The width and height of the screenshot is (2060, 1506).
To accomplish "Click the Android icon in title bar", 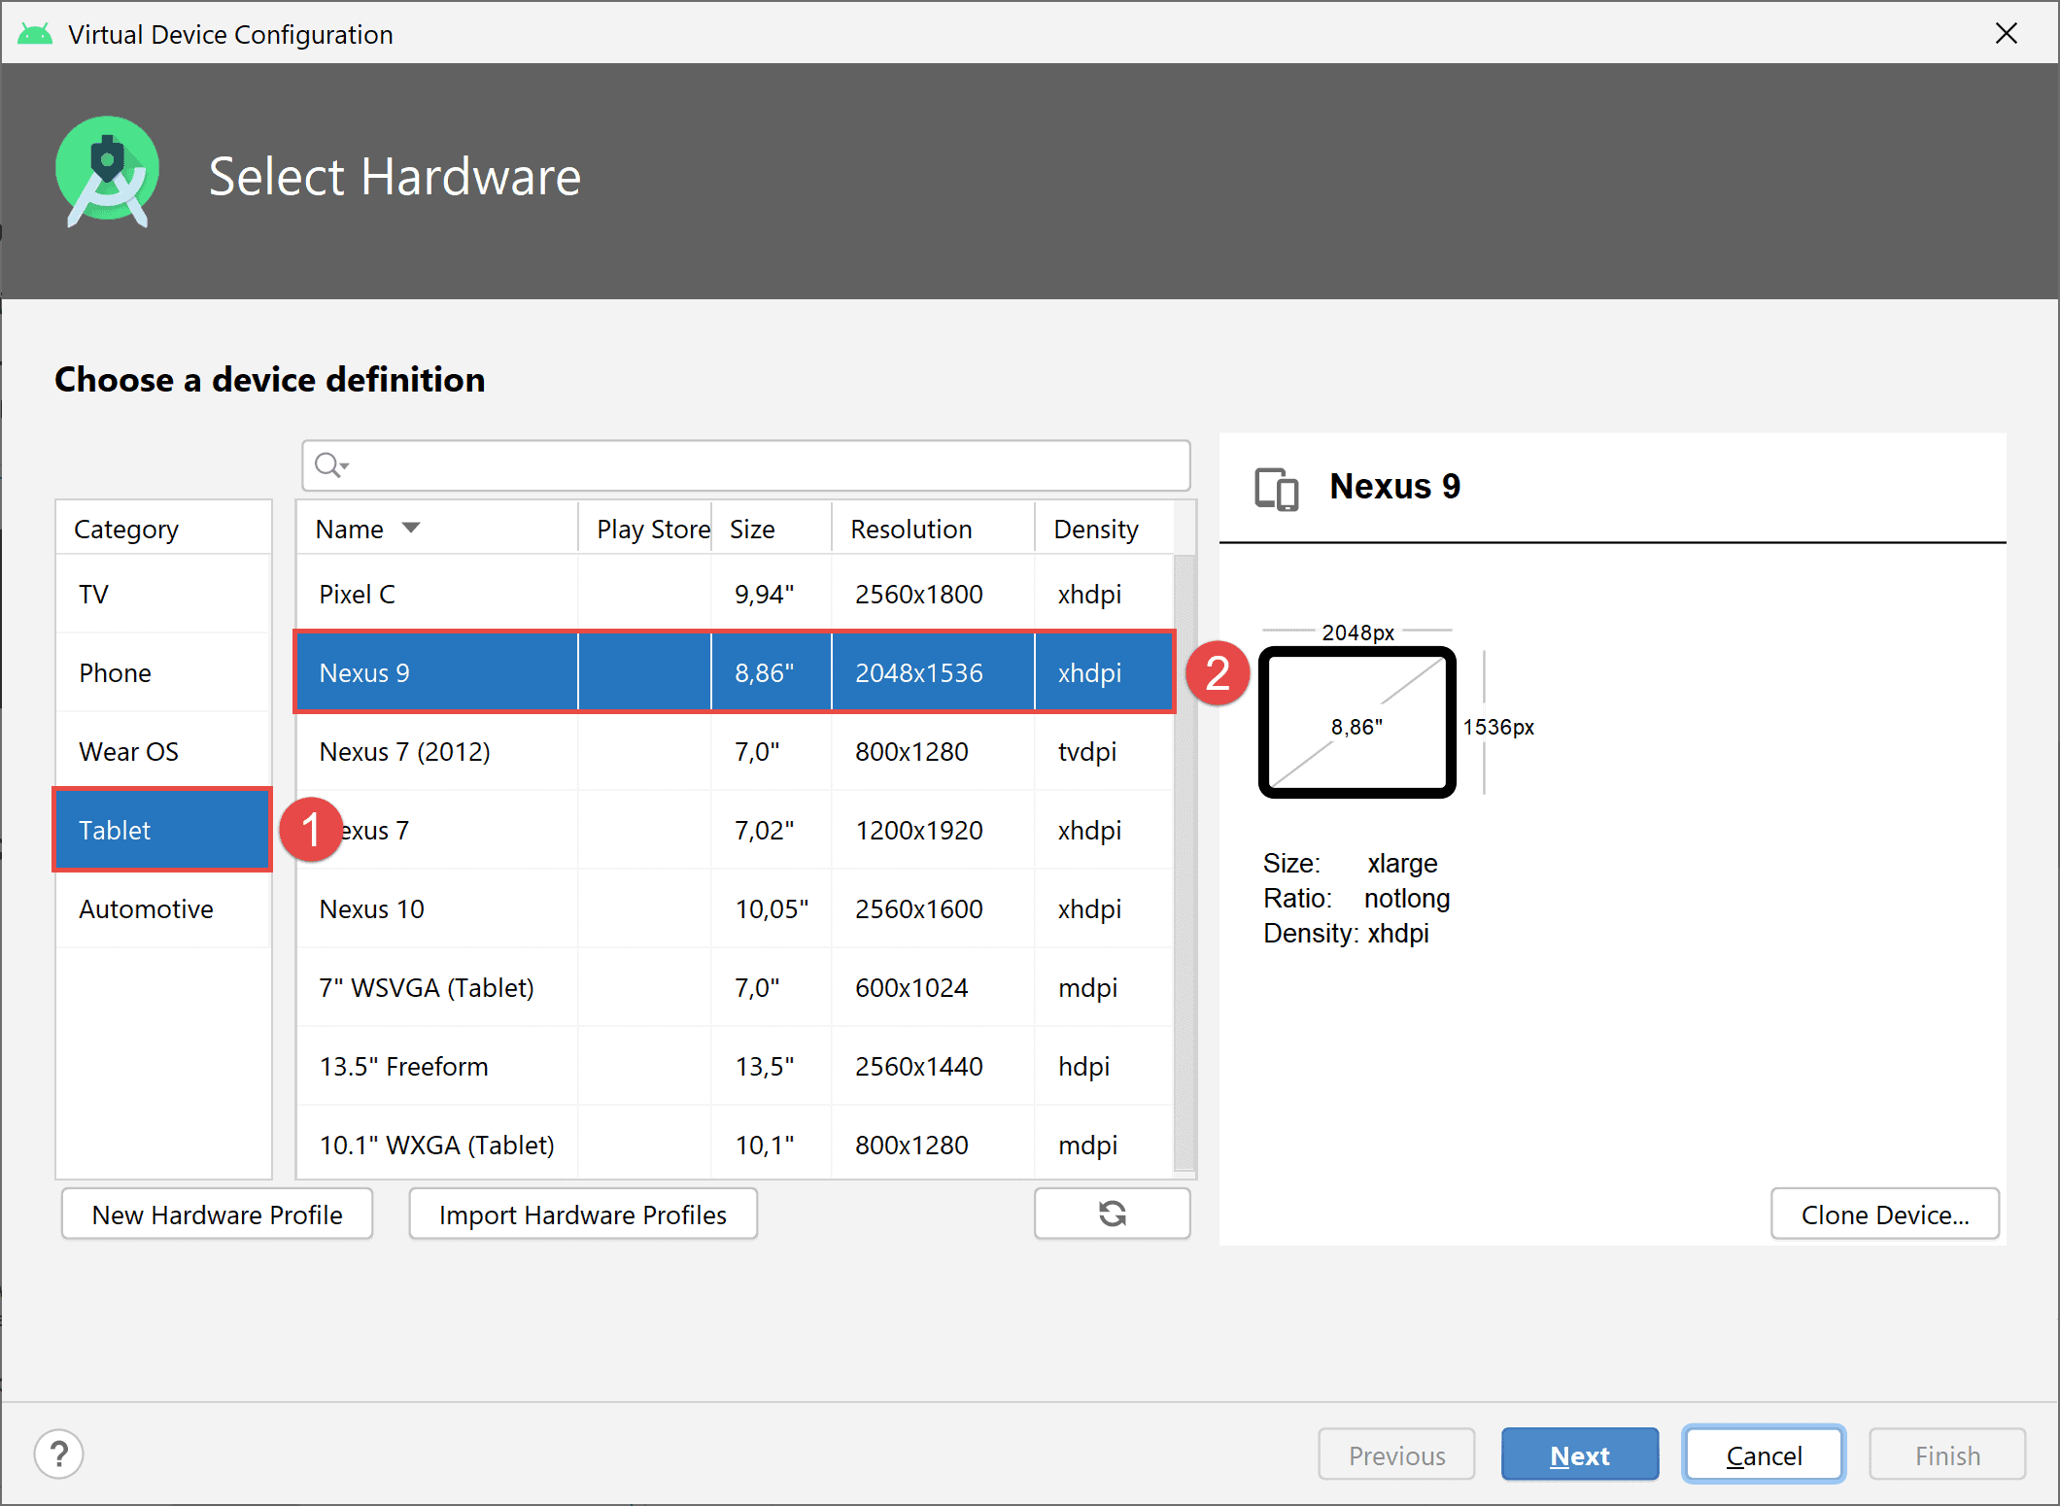I will point(35,34).
